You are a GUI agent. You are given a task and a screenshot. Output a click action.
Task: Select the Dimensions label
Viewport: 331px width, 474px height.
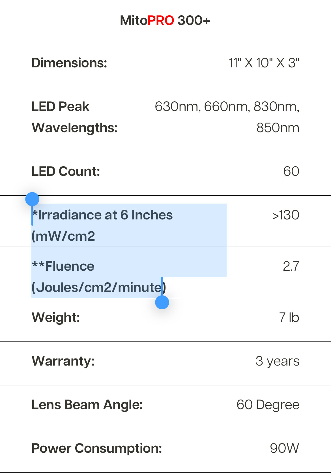69,63
